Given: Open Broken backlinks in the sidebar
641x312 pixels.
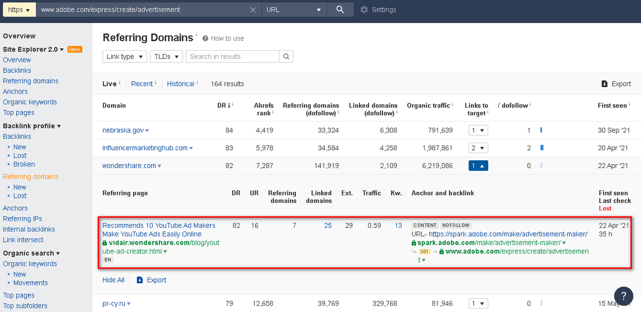Looking at the screenshot, I should [24, 165].
